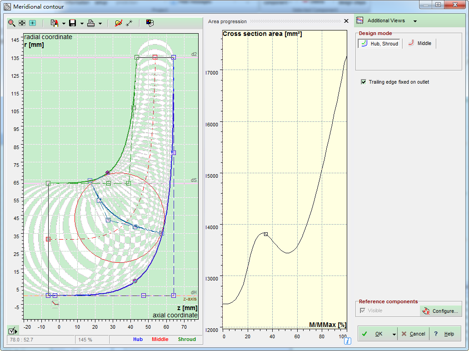Click the Meridional contour window icon
Screen dimensions: 469x351
pyautogui.click(x=7, y=6)
